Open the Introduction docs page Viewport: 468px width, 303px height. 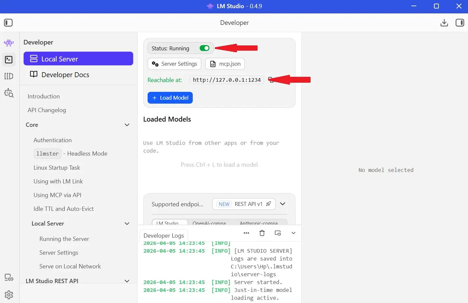[x=44, y=96]
